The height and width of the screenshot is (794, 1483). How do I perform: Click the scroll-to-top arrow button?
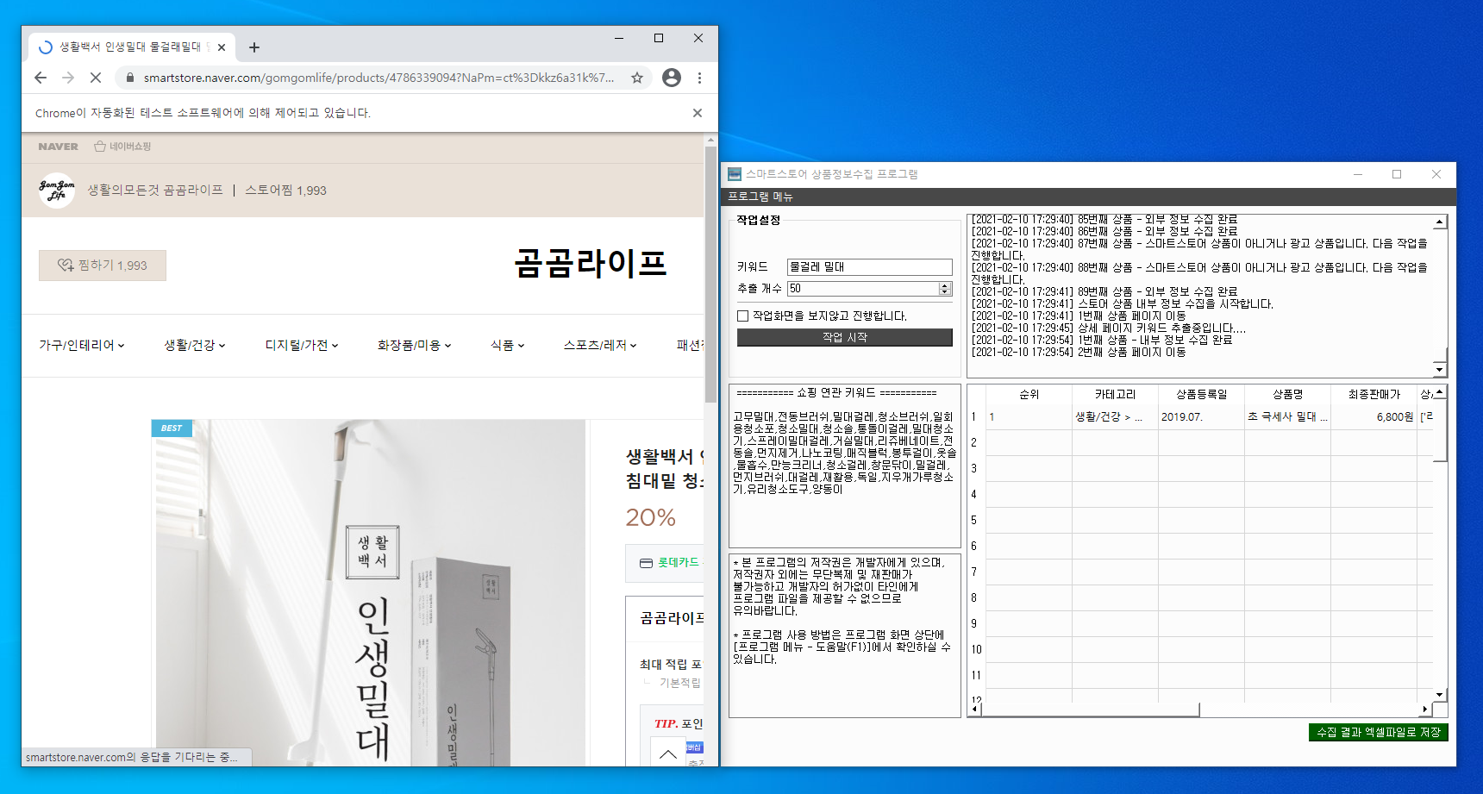pos(668,753)
